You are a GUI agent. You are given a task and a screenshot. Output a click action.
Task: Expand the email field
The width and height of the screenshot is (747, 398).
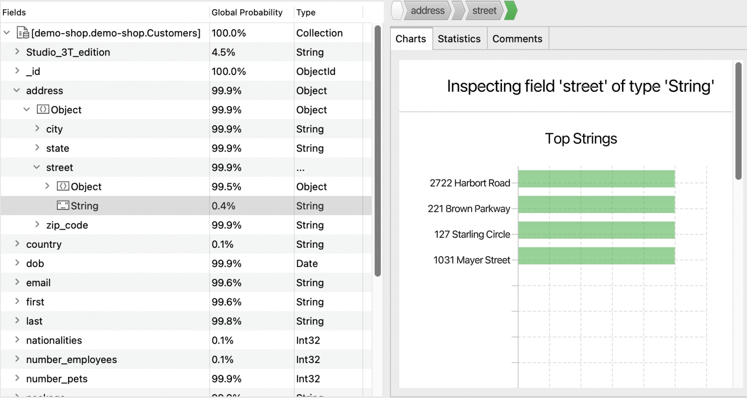(x=17, y=282)
